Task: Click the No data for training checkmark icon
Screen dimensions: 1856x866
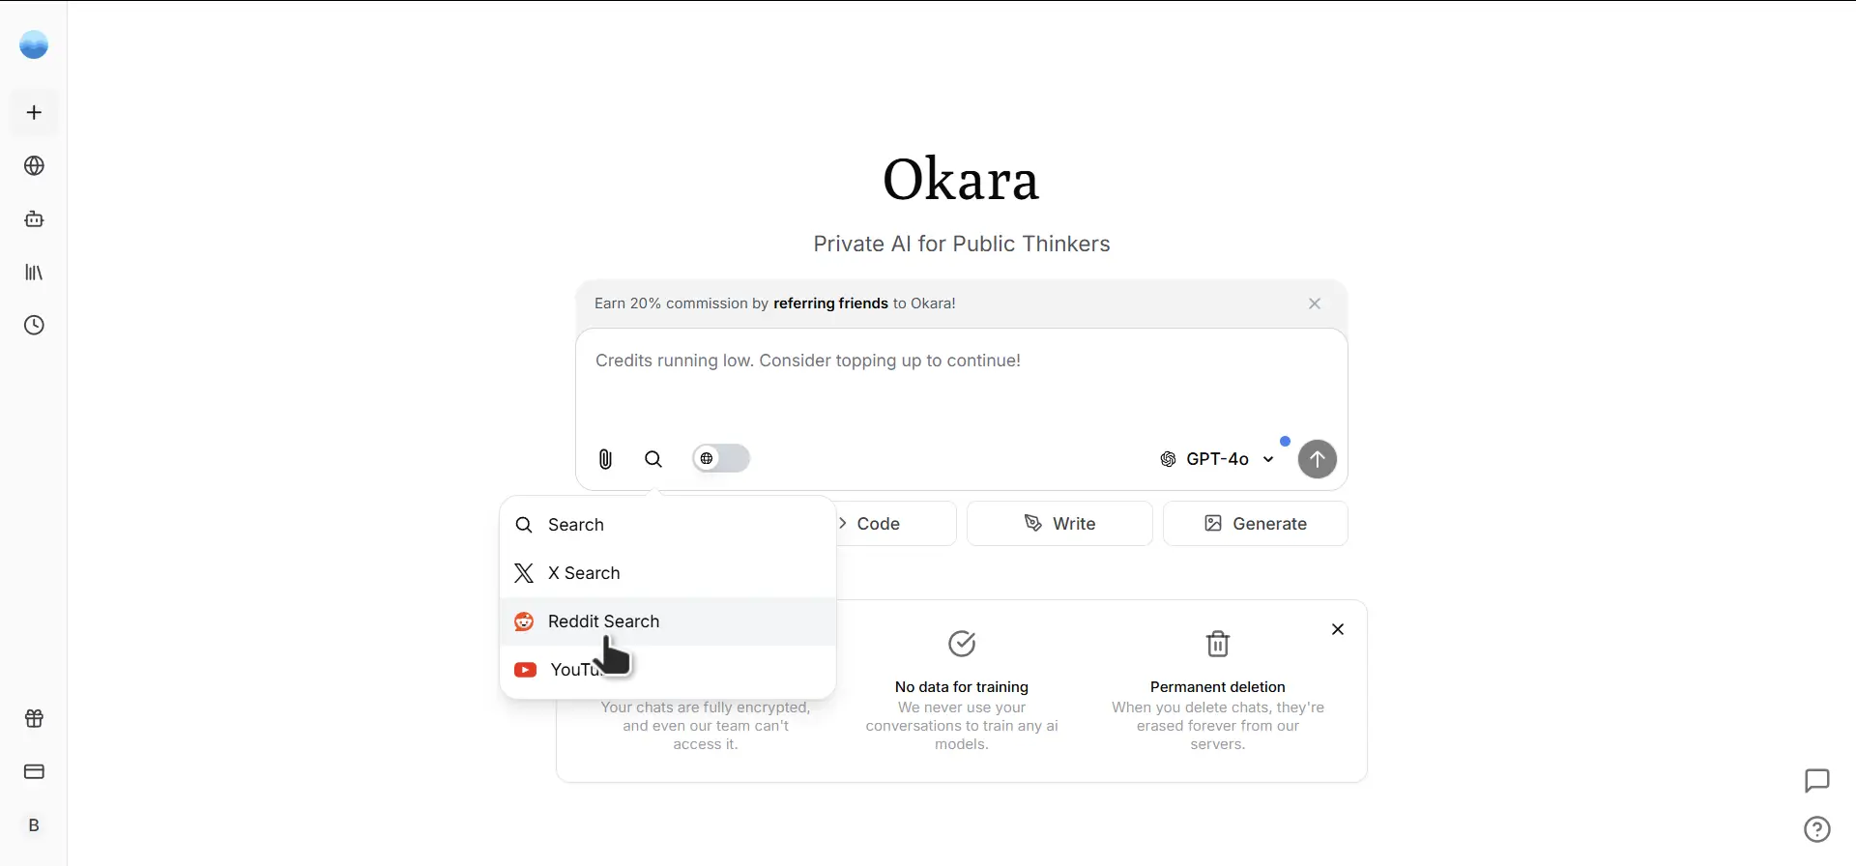Action: pos(962,644)
